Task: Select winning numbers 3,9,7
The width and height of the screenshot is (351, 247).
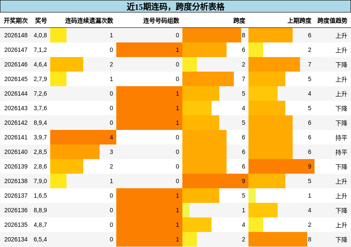Action: pos(40,137)
